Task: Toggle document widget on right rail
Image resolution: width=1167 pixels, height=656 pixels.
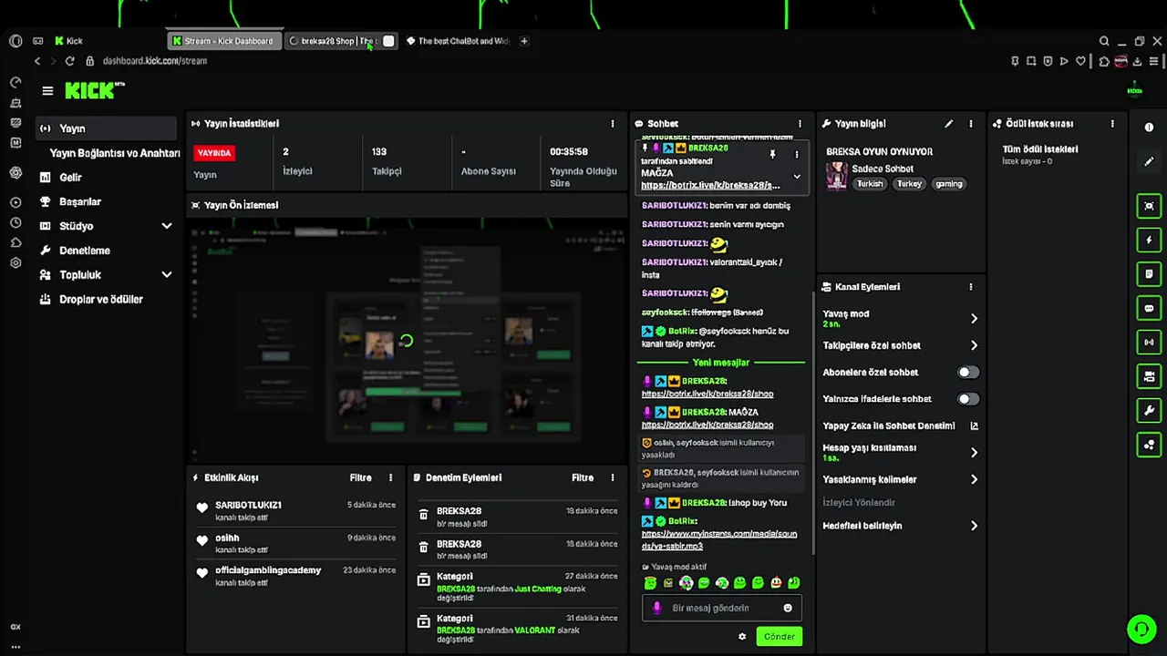Action: click(1149, 274)
